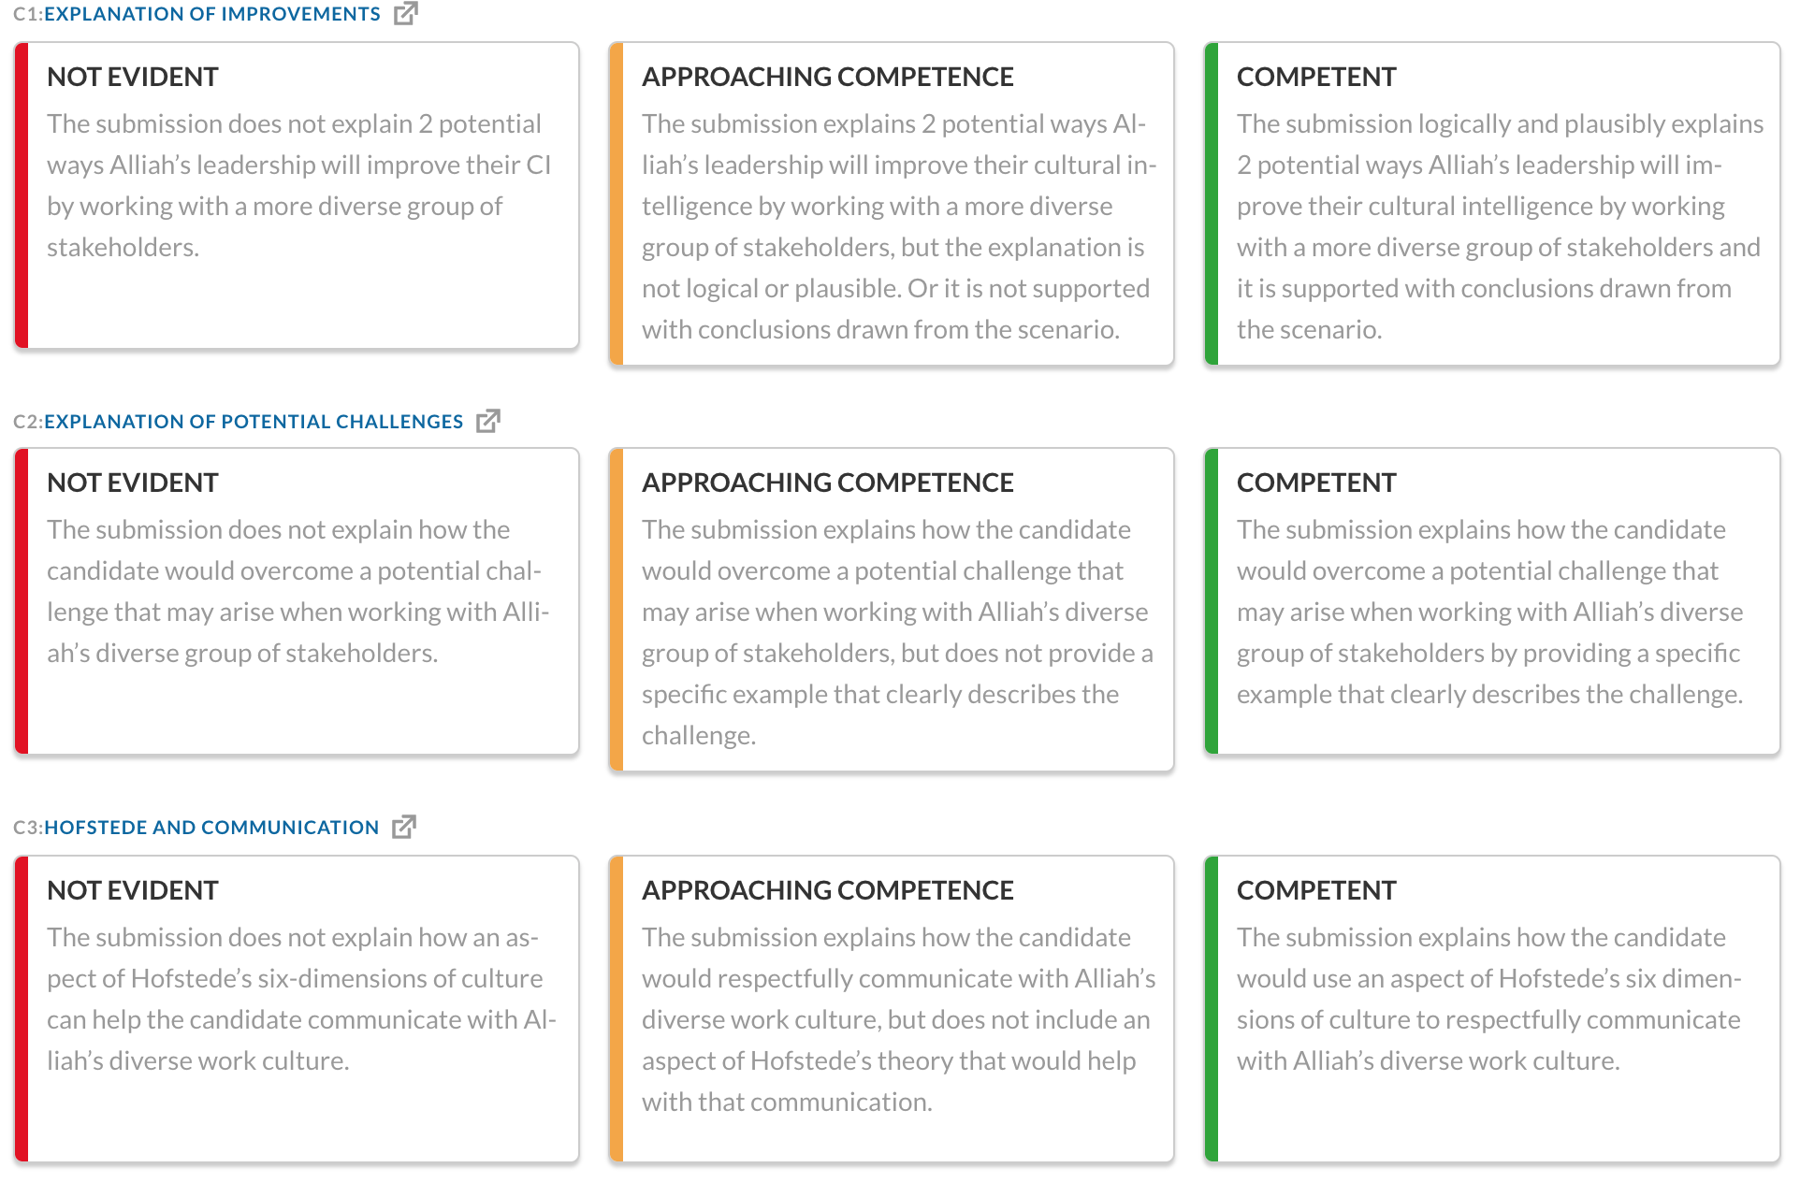Select the C2 Approaching Competence rubric card
The width and height of the screenshot is (1800, 1182).
892,610
